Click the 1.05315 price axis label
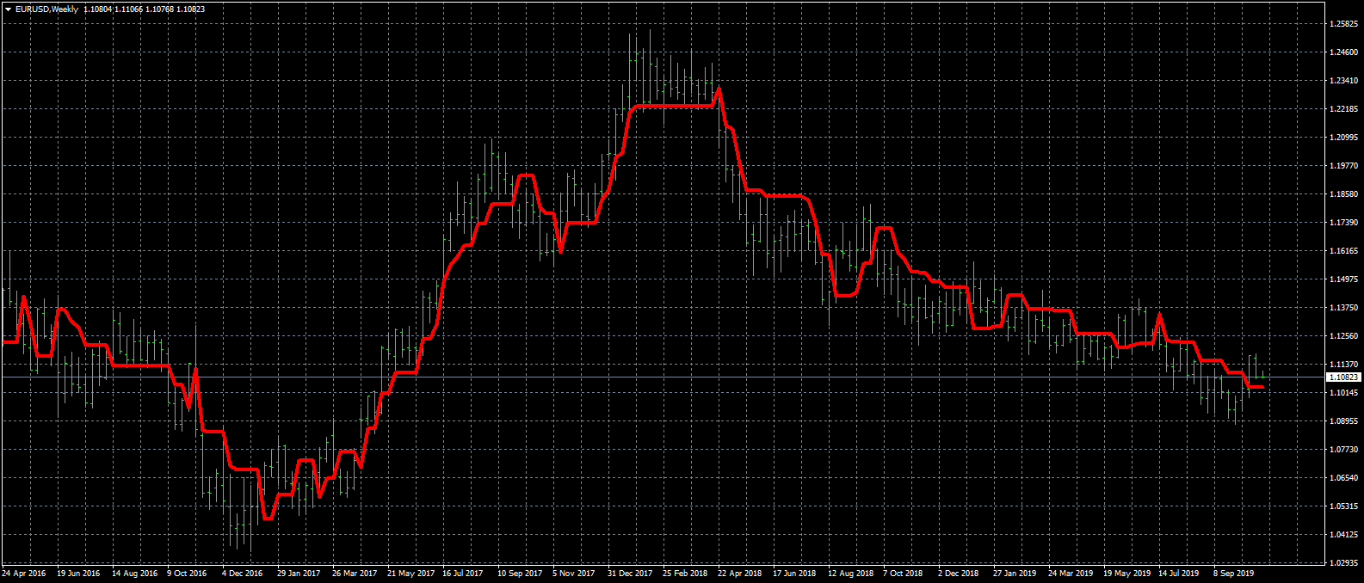This screenshot has width=1364, height=583. [x=1343, y=506]
